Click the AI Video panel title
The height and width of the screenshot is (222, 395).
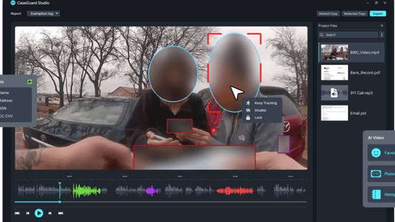(x=376, y=138)
